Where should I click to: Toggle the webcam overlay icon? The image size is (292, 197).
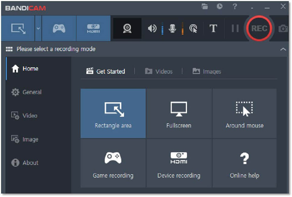click(x=127, y=28)
